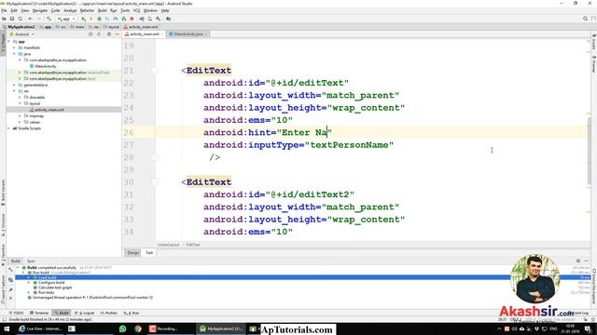This screenshot has height=335, width=597.
Task: Open the Navigate menu
Action: pos(39,10)
